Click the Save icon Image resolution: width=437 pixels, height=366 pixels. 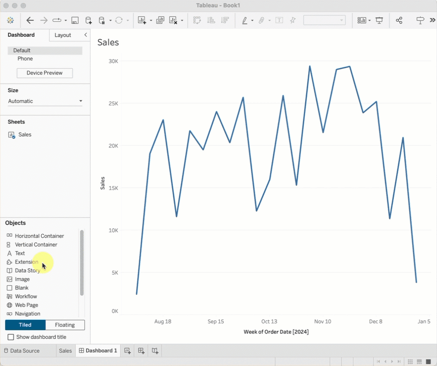click(75, 20)
